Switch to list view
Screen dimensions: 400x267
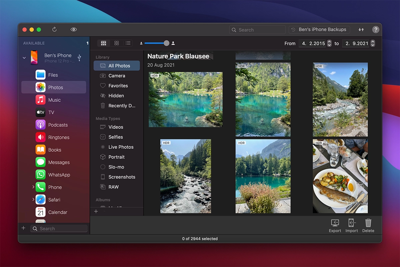(x=128, y=43)
